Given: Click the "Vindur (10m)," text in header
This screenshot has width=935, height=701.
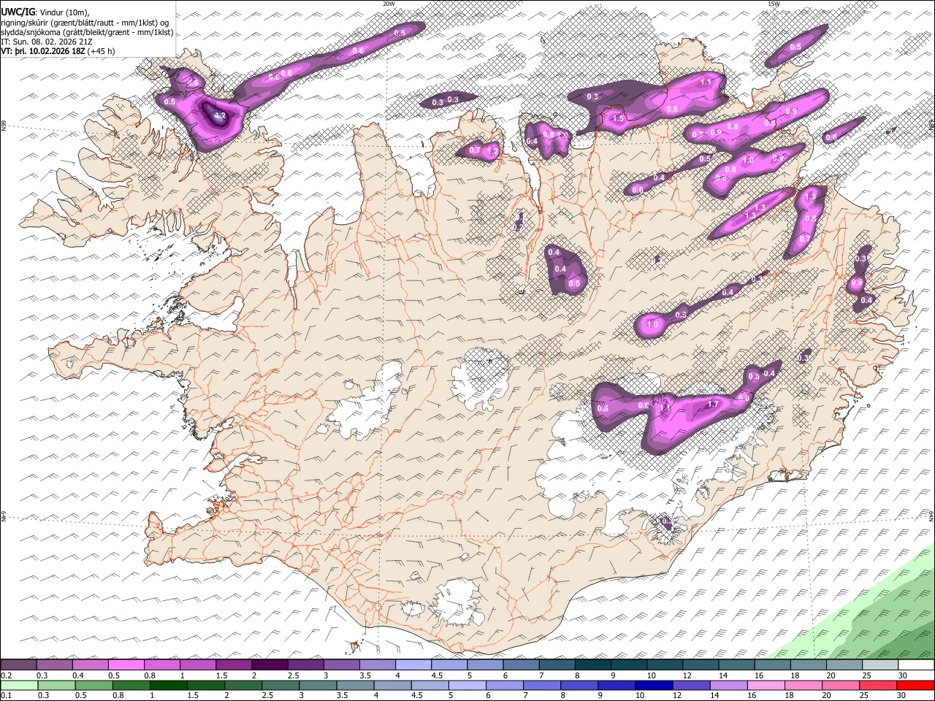Looking at the screenshot, I should tap(64, 12).
